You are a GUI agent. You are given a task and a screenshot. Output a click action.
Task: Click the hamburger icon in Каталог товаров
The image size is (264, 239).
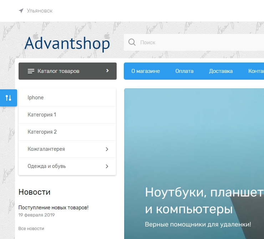coord(31,71)
